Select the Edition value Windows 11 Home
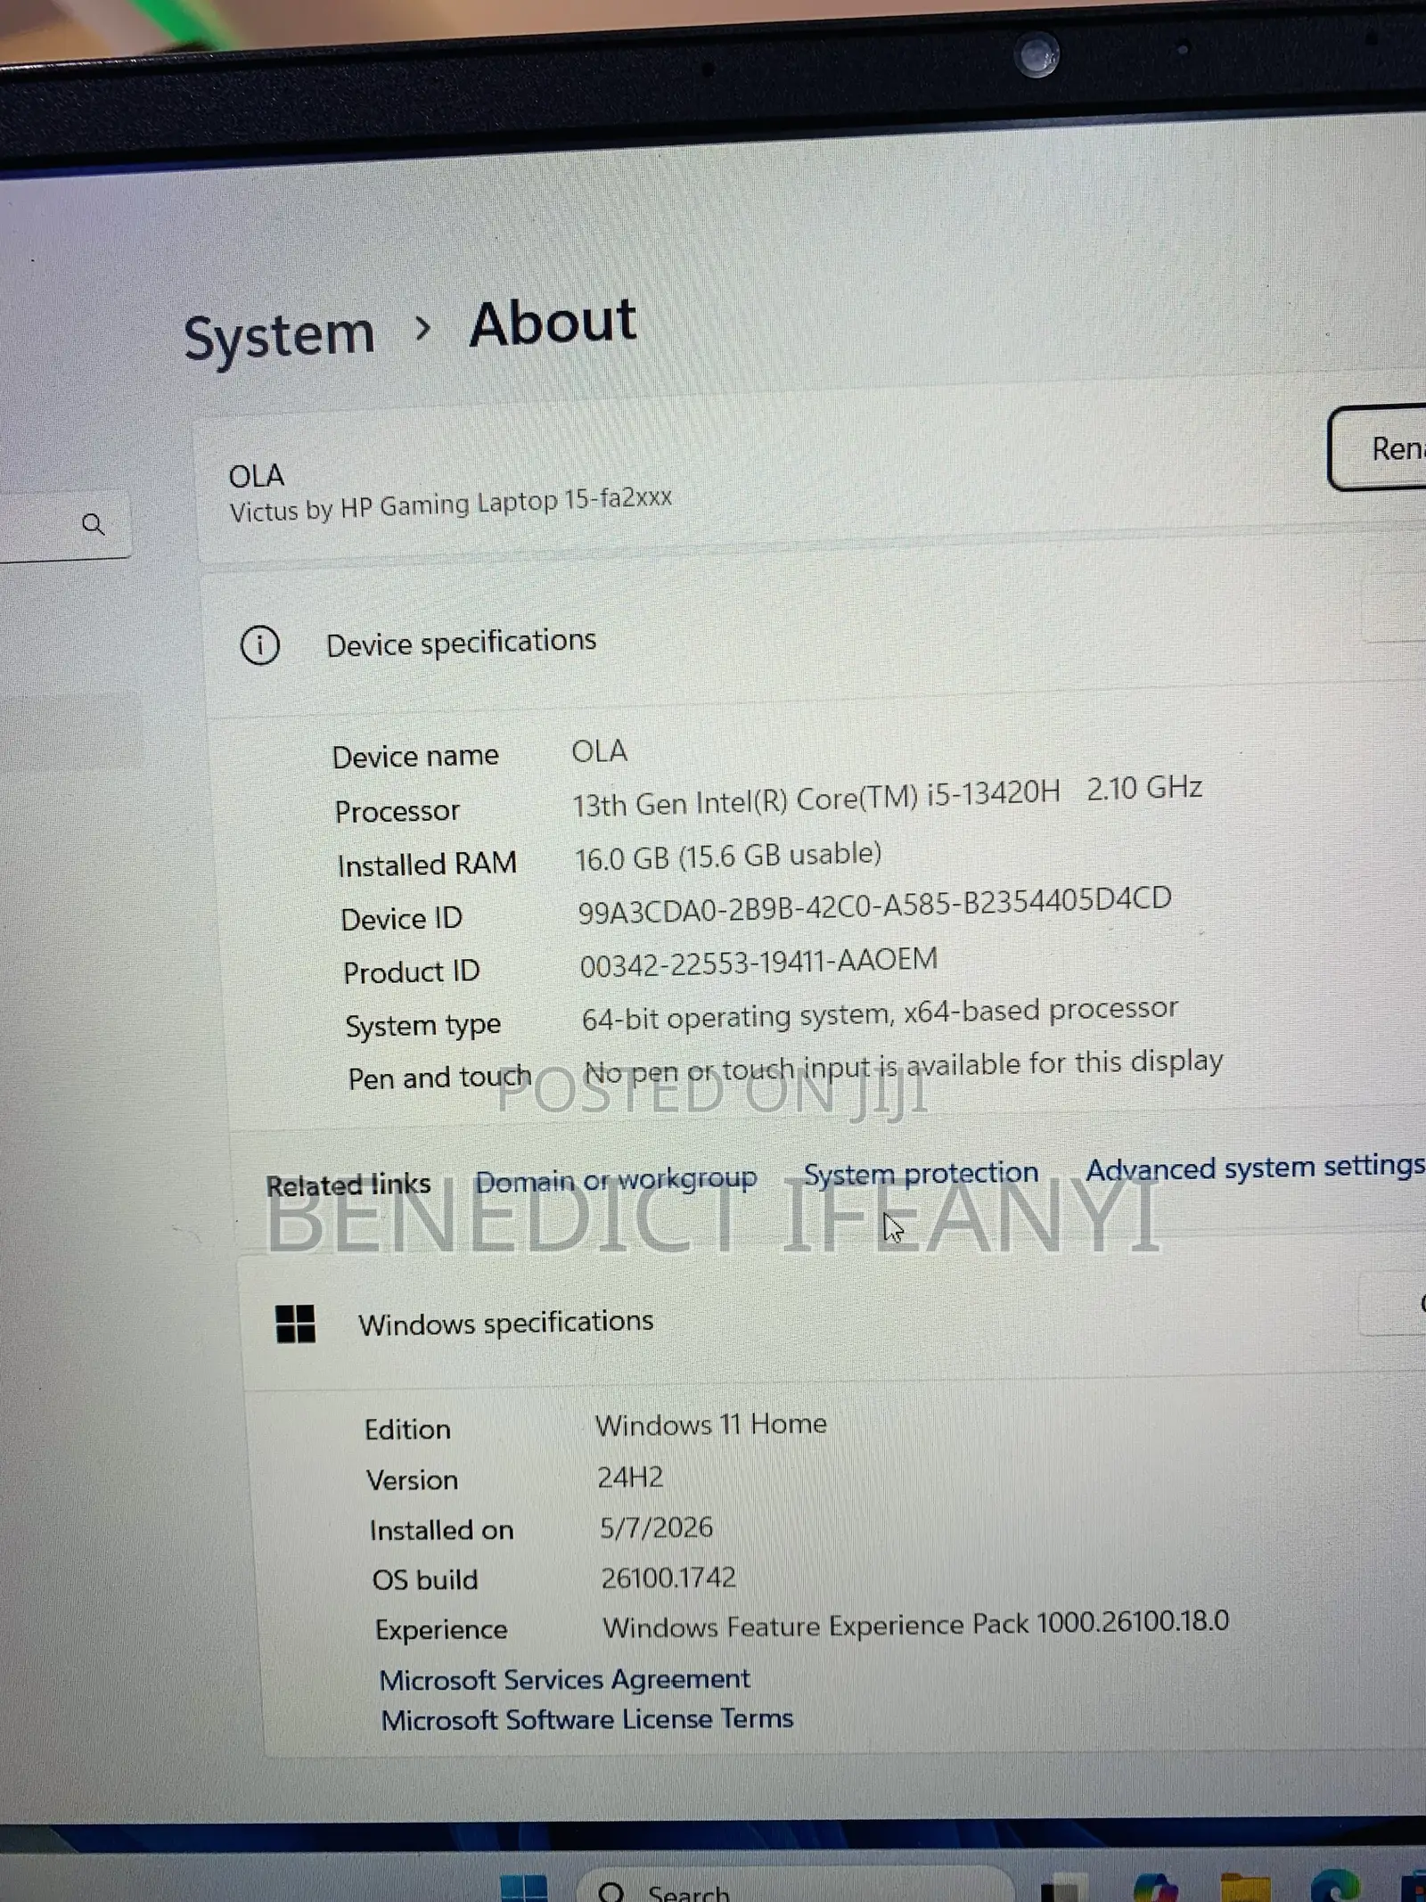Viewport: 1426px width, 1902px height. click(x=710, y=1424)
